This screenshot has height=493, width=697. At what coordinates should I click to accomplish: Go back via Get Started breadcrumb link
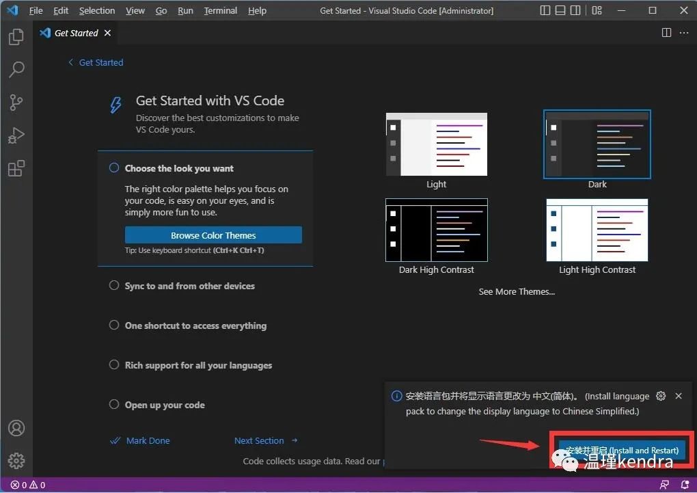click(96, 62)
